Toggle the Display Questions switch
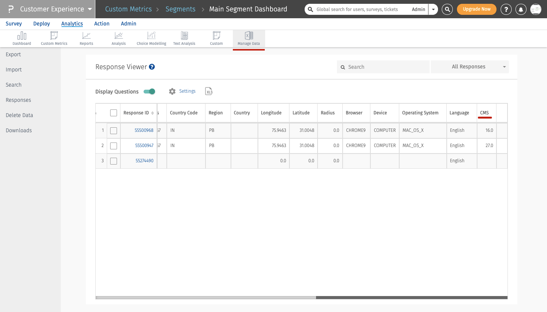 pos(149,92)
